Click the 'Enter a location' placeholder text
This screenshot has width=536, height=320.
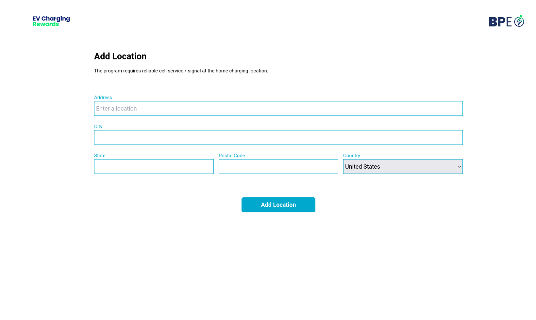click(x=116, y=108)
